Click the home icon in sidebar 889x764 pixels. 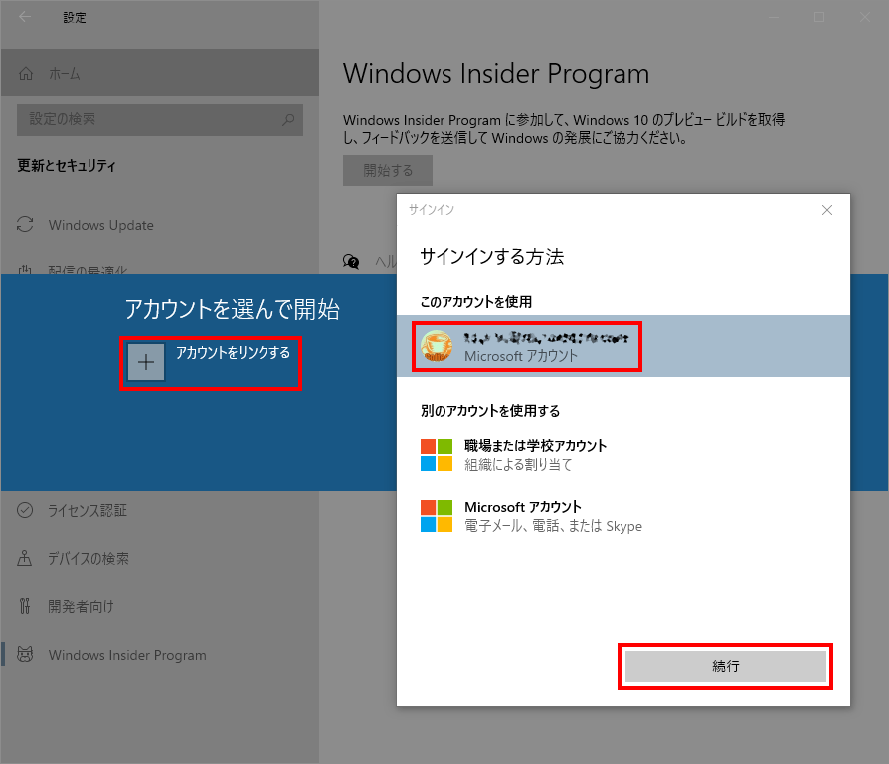click(x=26, y=74)
